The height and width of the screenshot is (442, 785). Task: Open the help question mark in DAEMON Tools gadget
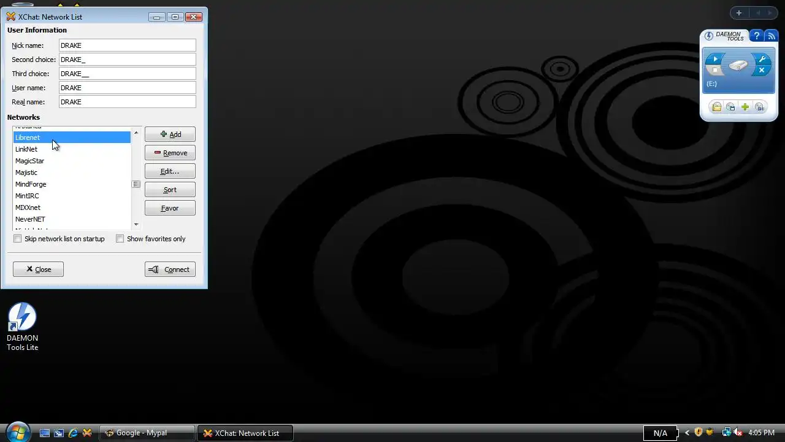pyautogui.click(x=757, y=36)
